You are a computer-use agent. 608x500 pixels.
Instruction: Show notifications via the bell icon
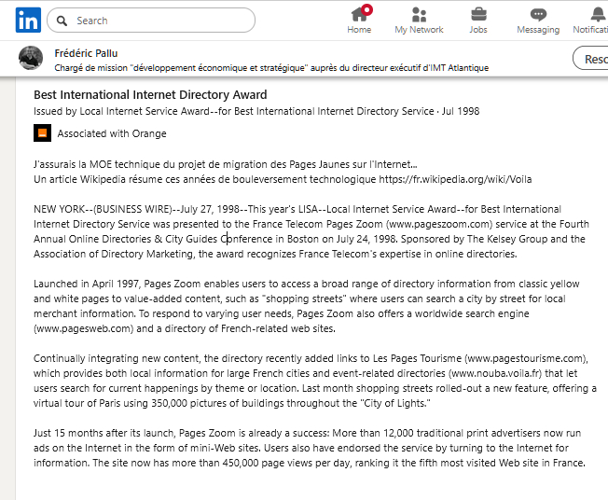[x=595, y=20]
